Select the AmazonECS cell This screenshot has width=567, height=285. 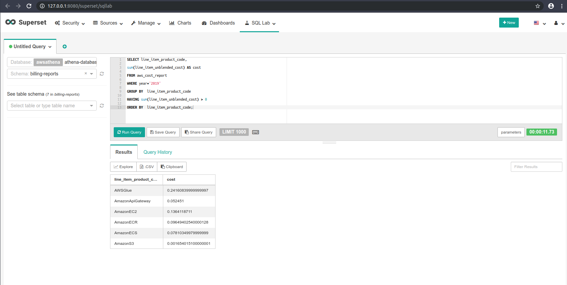137,233
